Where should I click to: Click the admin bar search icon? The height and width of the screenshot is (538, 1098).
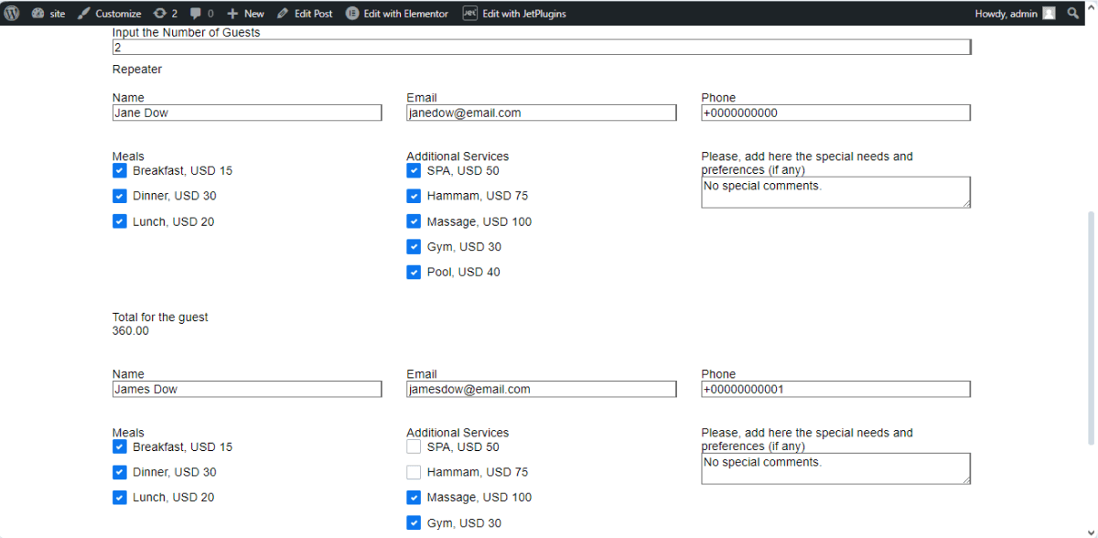tap(1073, 14)
